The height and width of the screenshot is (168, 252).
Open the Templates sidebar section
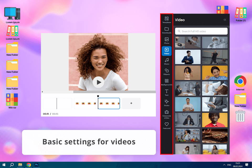point(166,20)
